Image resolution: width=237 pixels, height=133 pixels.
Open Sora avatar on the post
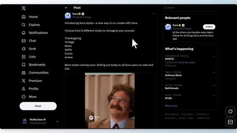[68, 16]
